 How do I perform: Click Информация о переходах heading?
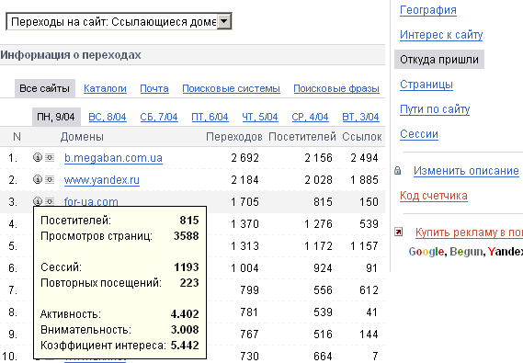[71, 54]
